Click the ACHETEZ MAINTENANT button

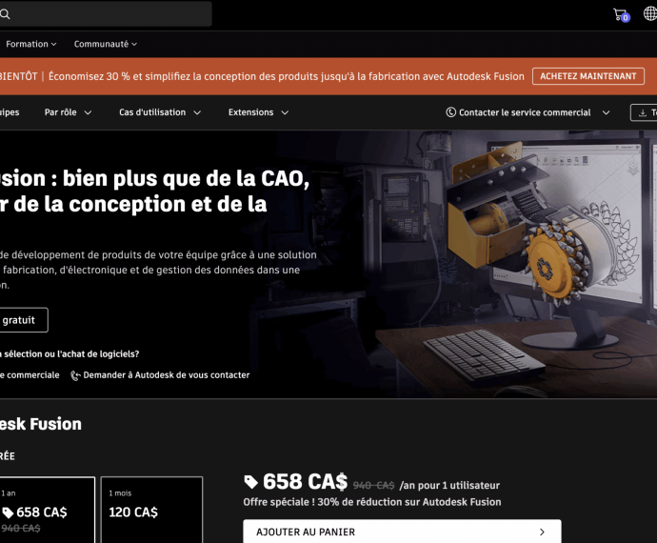[587, 76]
